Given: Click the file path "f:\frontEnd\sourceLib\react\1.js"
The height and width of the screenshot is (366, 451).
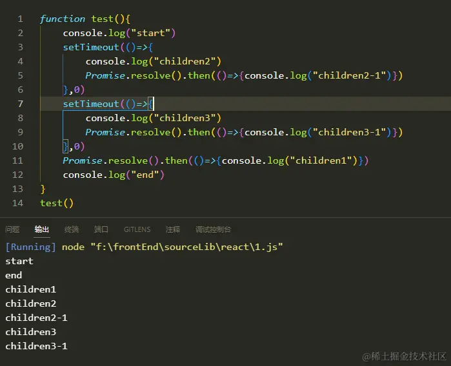Looking at the screenshot, I should (x=186, y=247).
